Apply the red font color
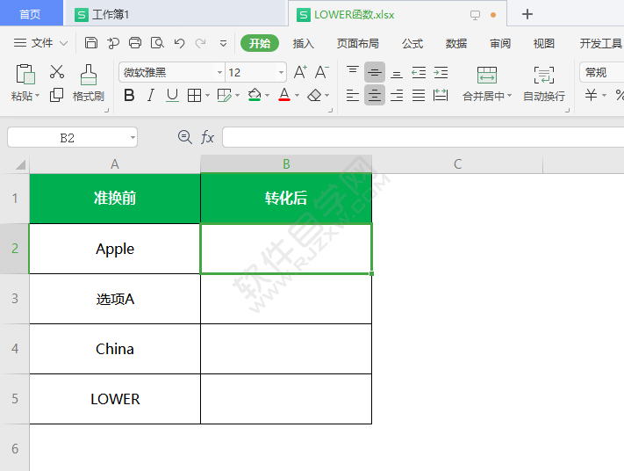 point(284,95)
